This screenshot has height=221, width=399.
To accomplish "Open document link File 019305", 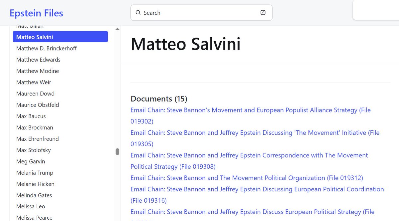I will [x=255, y=138].
